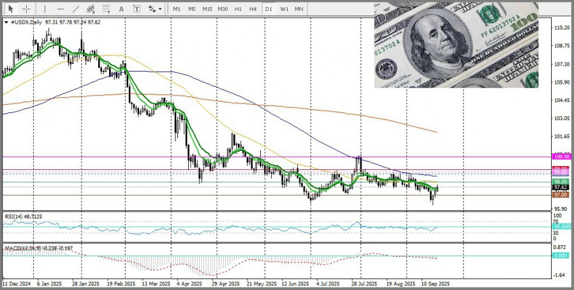
Task: Expand the #USDX chart title triangle
Action: pyautogui.click(x=6, y=22)
